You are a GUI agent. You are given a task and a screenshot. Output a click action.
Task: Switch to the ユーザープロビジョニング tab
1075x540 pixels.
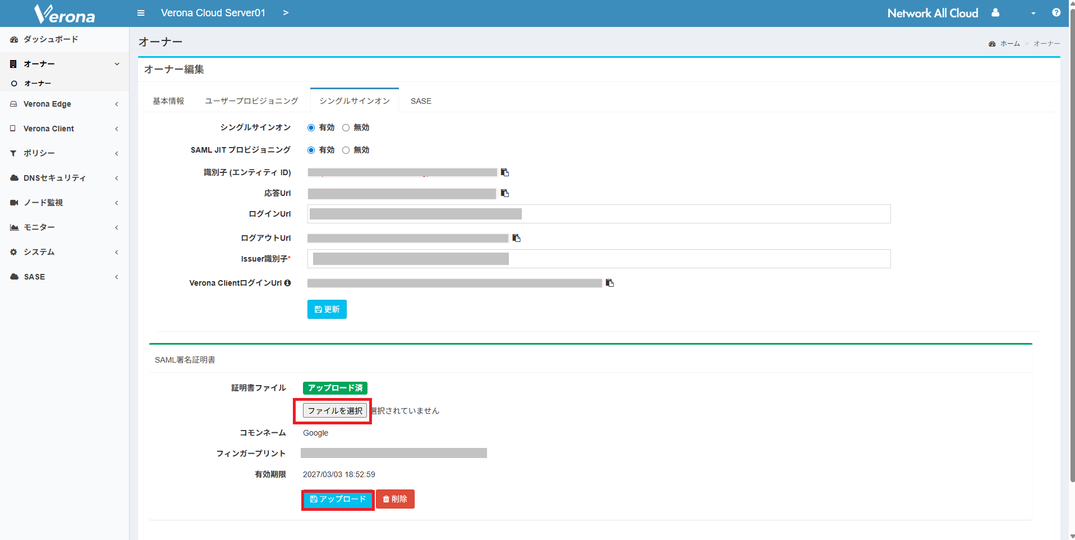pos(251,101)
